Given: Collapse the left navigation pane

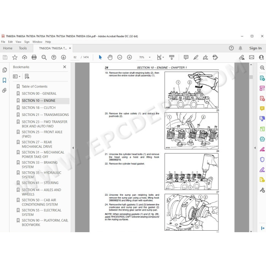Looking at the screenshot, I should click(x=73, y=148).
